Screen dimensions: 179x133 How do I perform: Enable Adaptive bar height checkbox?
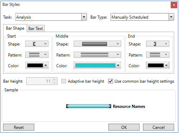64,81
